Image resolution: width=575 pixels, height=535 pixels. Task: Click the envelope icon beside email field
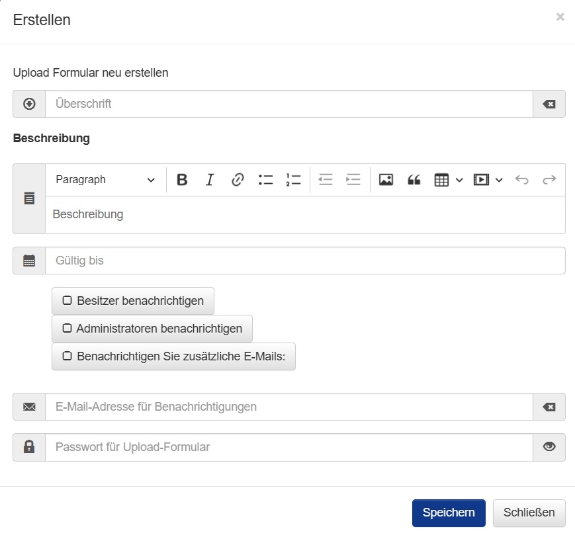point(29,407)
